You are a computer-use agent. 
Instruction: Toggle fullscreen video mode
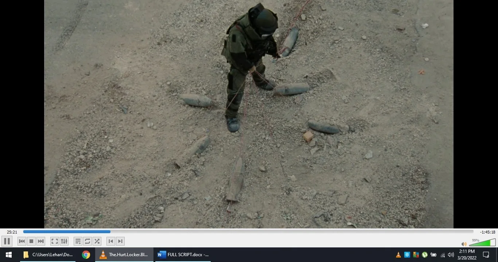[x=54, y=241]
